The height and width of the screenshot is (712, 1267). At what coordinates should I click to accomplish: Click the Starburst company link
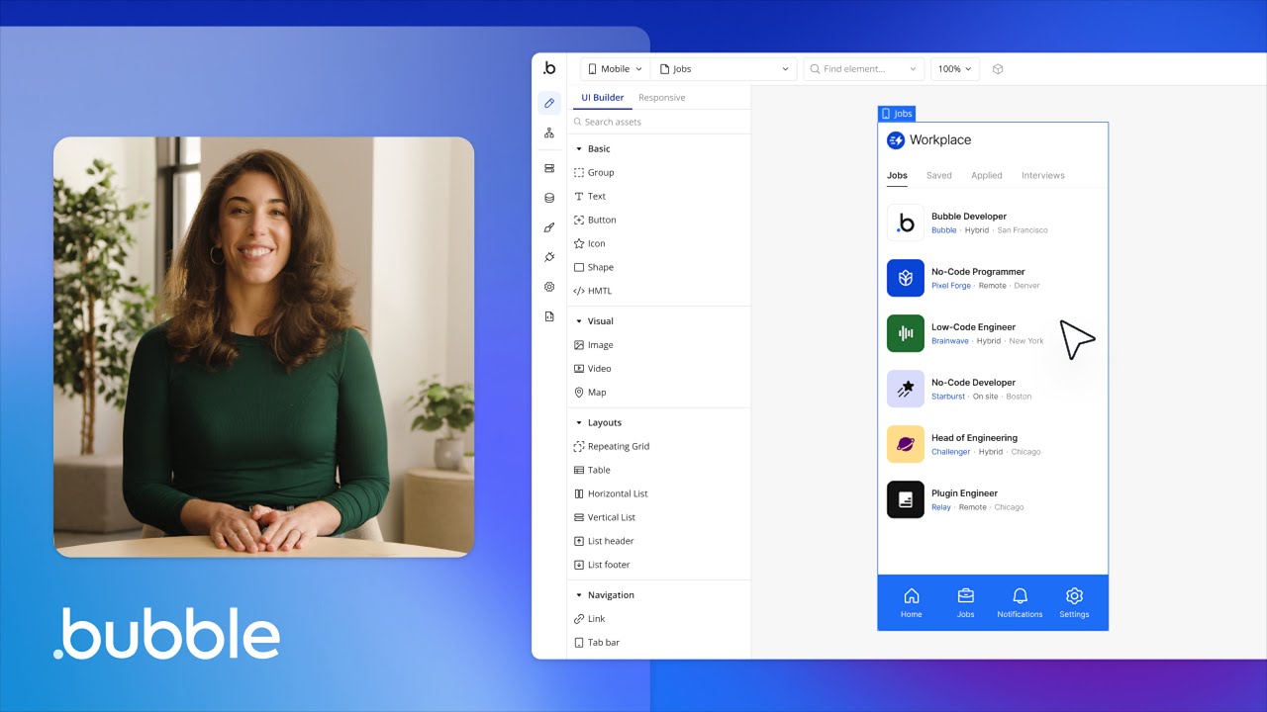[x=948, y=397]
